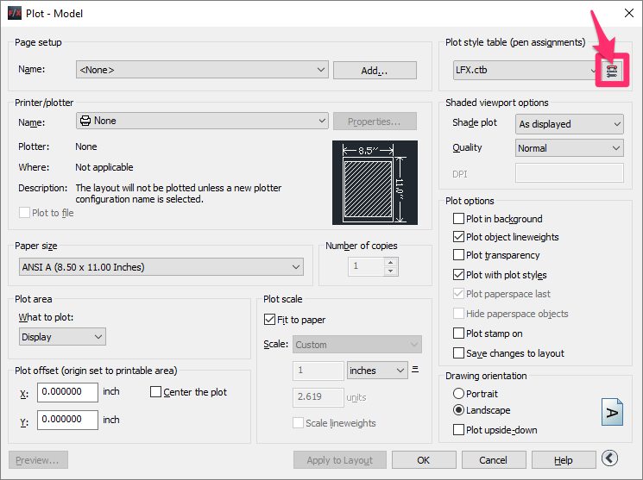Toggle Scale lineweights checkbox
The image size is (643, 480).
pos(298,422)
